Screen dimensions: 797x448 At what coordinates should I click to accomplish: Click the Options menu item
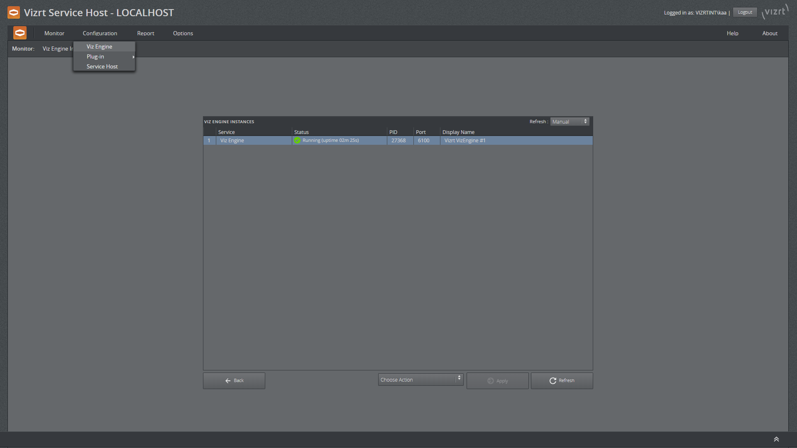click(x=183, y=33)
